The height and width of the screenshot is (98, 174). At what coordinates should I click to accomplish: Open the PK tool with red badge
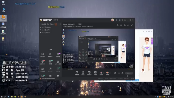pyautogui.click(x=43, y=62)
